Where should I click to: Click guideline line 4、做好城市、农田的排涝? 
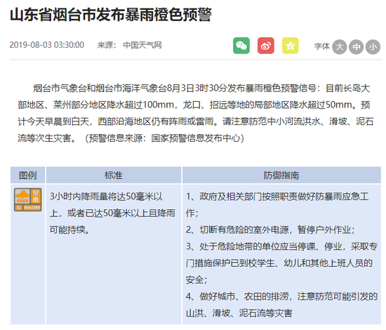pos(281,296)
